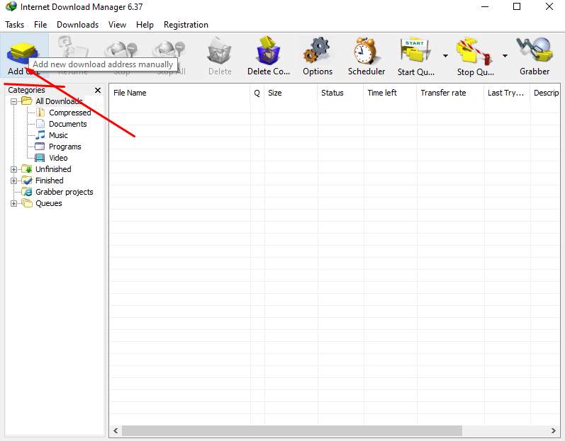
Task: Select the Documents category
Action: pyautogui.click(x=68, y=124)
